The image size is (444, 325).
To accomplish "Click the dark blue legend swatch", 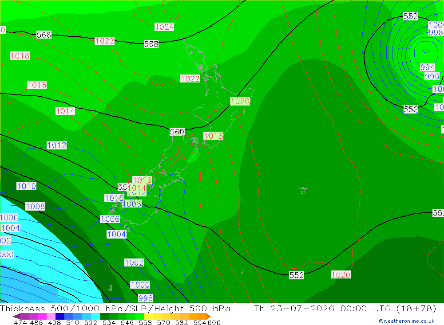I will click(60, 316).
